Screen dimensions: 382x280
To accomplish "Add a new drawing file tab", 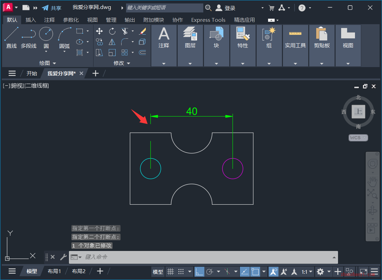I will 96,74.
